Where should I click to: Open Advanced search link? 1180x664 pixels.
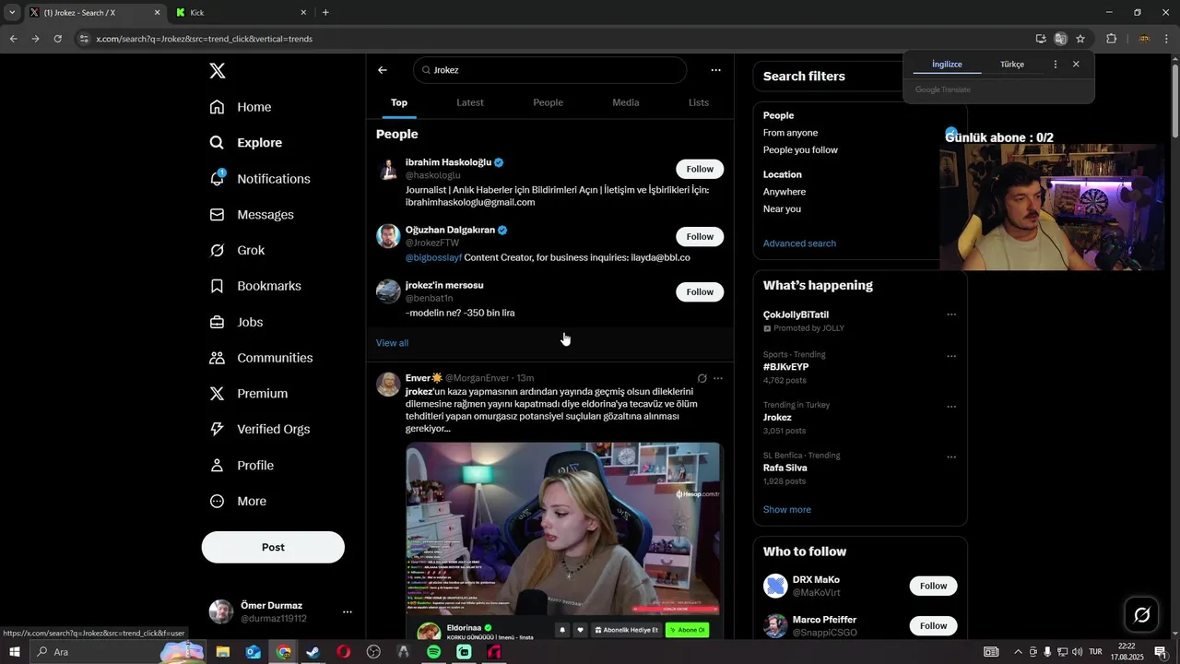pyautogui.click(x=799, y=243)
